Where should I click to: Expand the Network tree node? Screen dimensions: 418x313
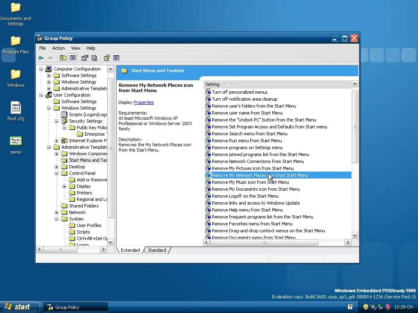pyautogui.click(x=56, y=212)
